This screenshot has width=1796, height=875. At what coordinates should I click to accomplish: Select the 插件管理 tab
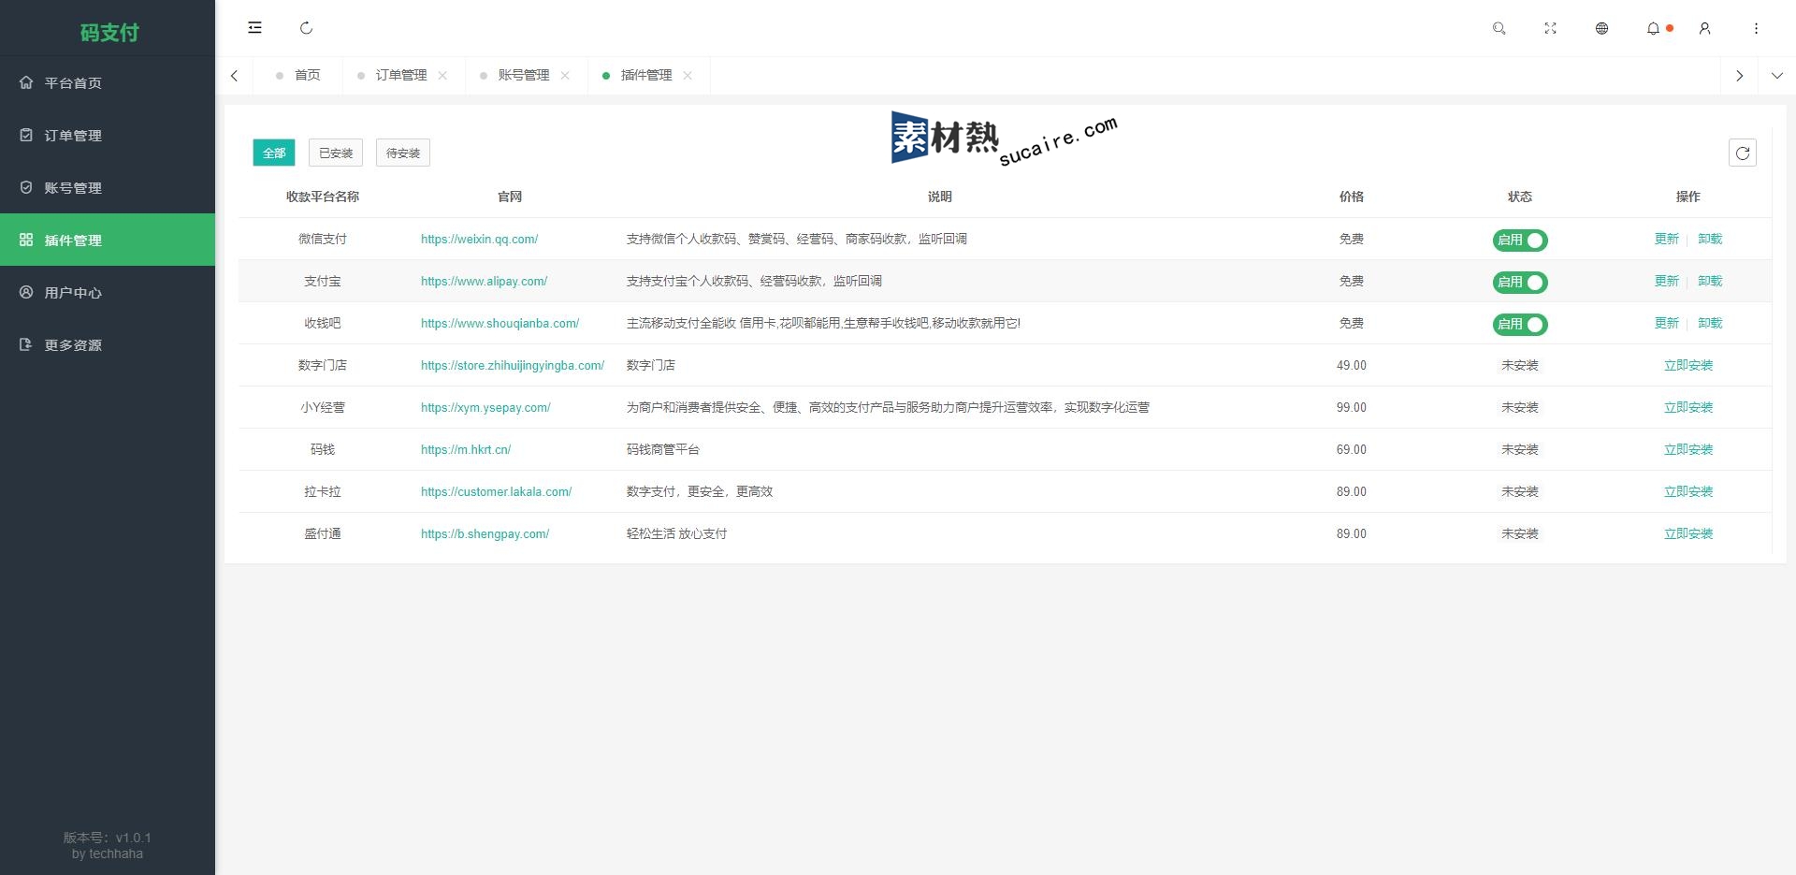tap(646, 75)
